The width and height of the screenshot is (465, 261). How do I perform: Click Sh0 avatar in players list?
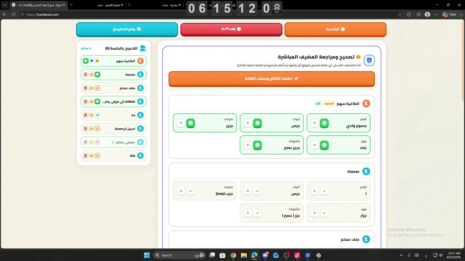pos(141,156)
